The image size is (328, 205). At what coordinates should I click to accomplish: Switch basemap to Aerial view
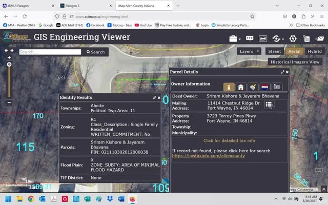(x=294, y=51)
